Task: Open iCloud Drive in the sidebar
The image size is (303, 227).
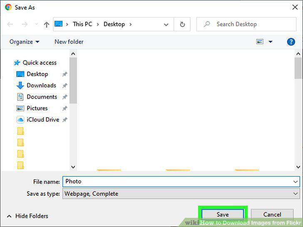Action: [x=43, y=119]
